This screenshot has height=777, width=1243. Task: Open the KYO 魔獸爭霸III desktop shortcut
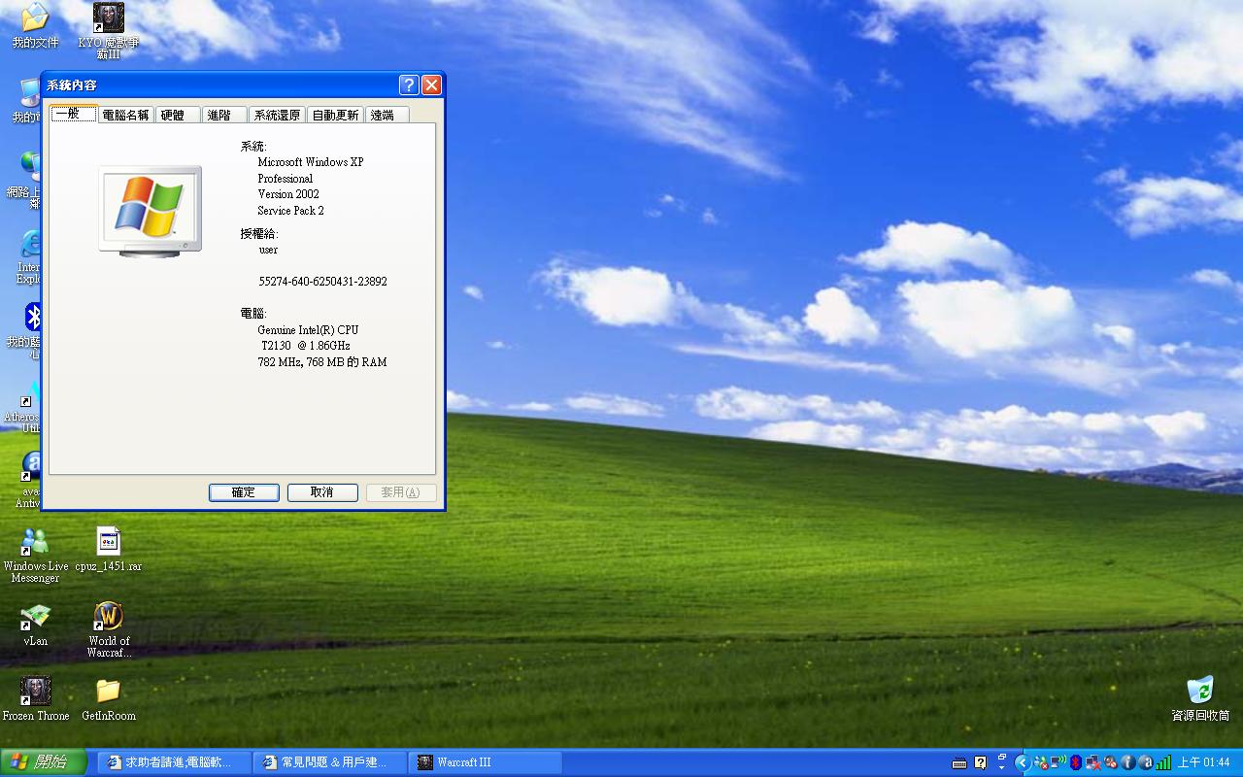tap(109, 18)
